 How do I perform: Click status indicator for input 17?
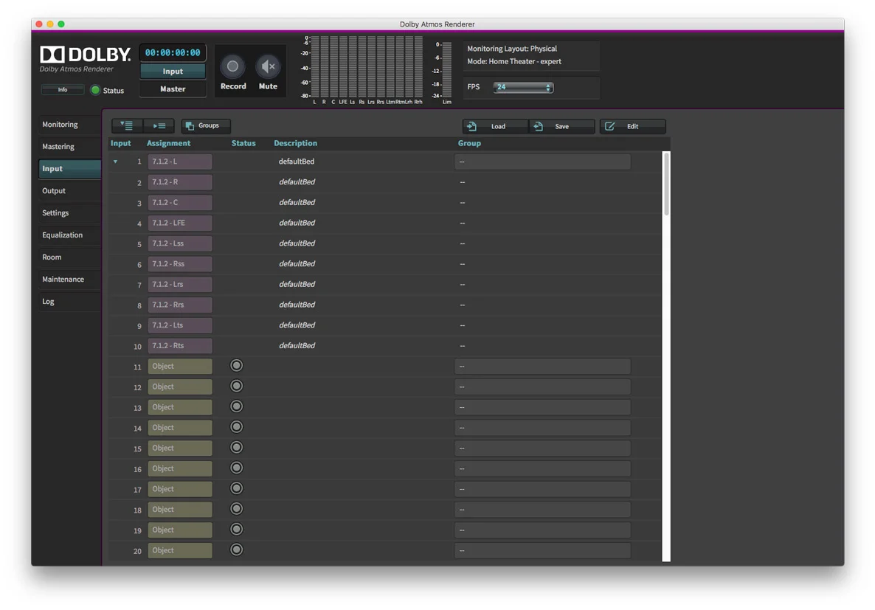[x=237, y=488]
